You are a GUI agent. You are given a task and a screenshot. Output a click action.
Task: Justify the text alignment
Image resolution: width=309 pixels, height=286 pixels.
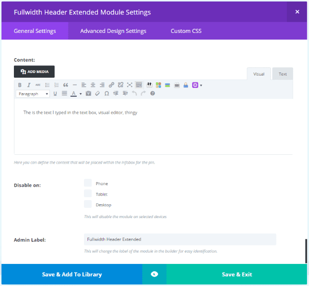coord(64,94)
